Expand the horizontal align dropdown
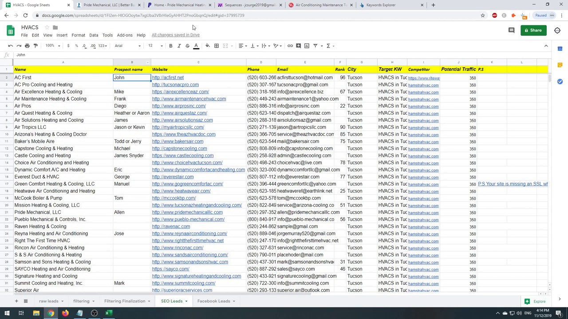The height and width of the screenshot is (319, 568). click(242, 46)
